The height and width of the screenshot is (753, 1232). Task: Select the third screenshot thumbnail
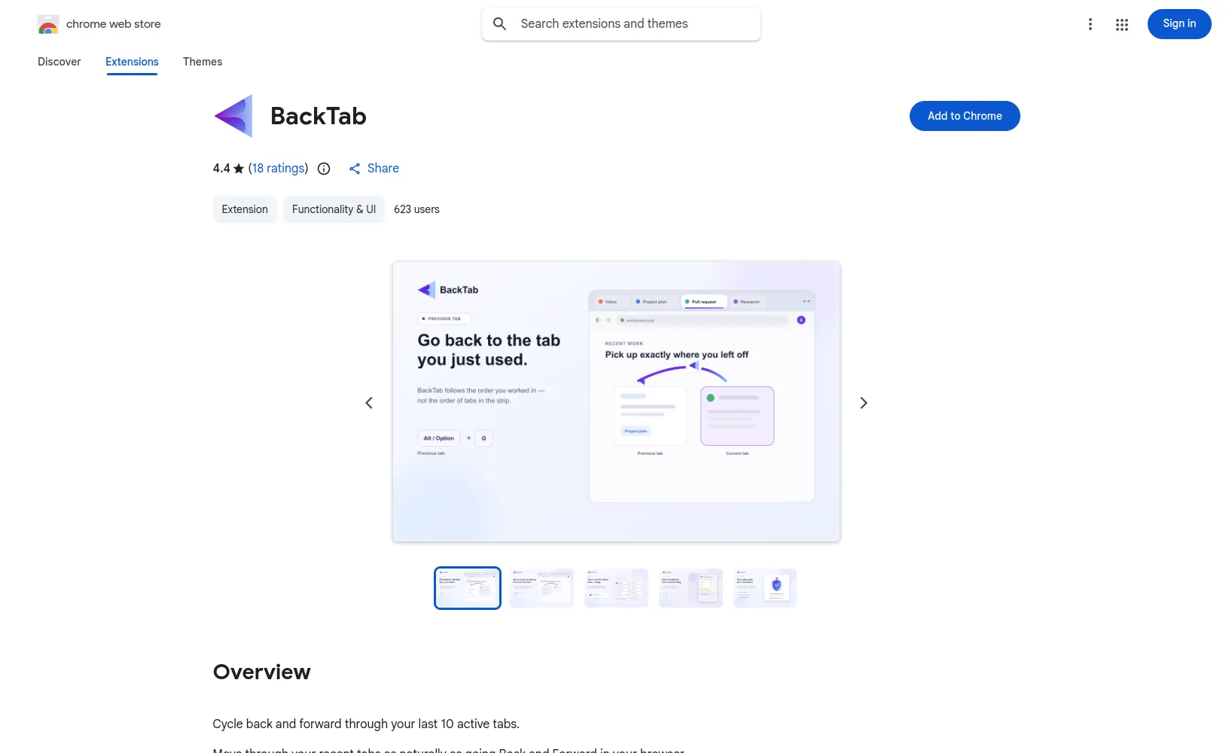(x=616, y=588)
